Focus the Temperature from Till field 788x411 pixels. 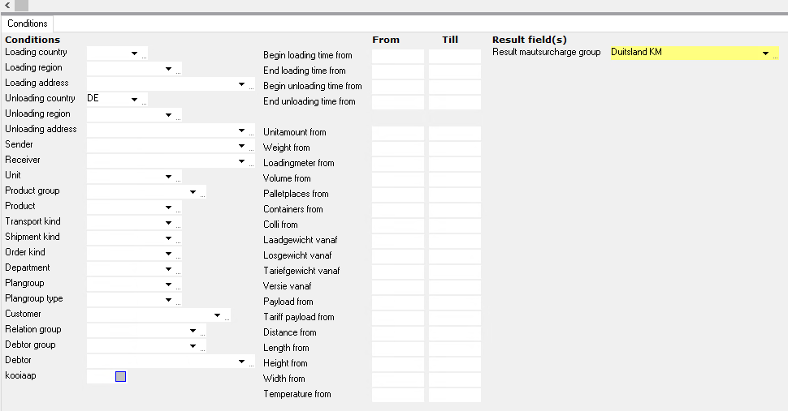click(455, 395)
